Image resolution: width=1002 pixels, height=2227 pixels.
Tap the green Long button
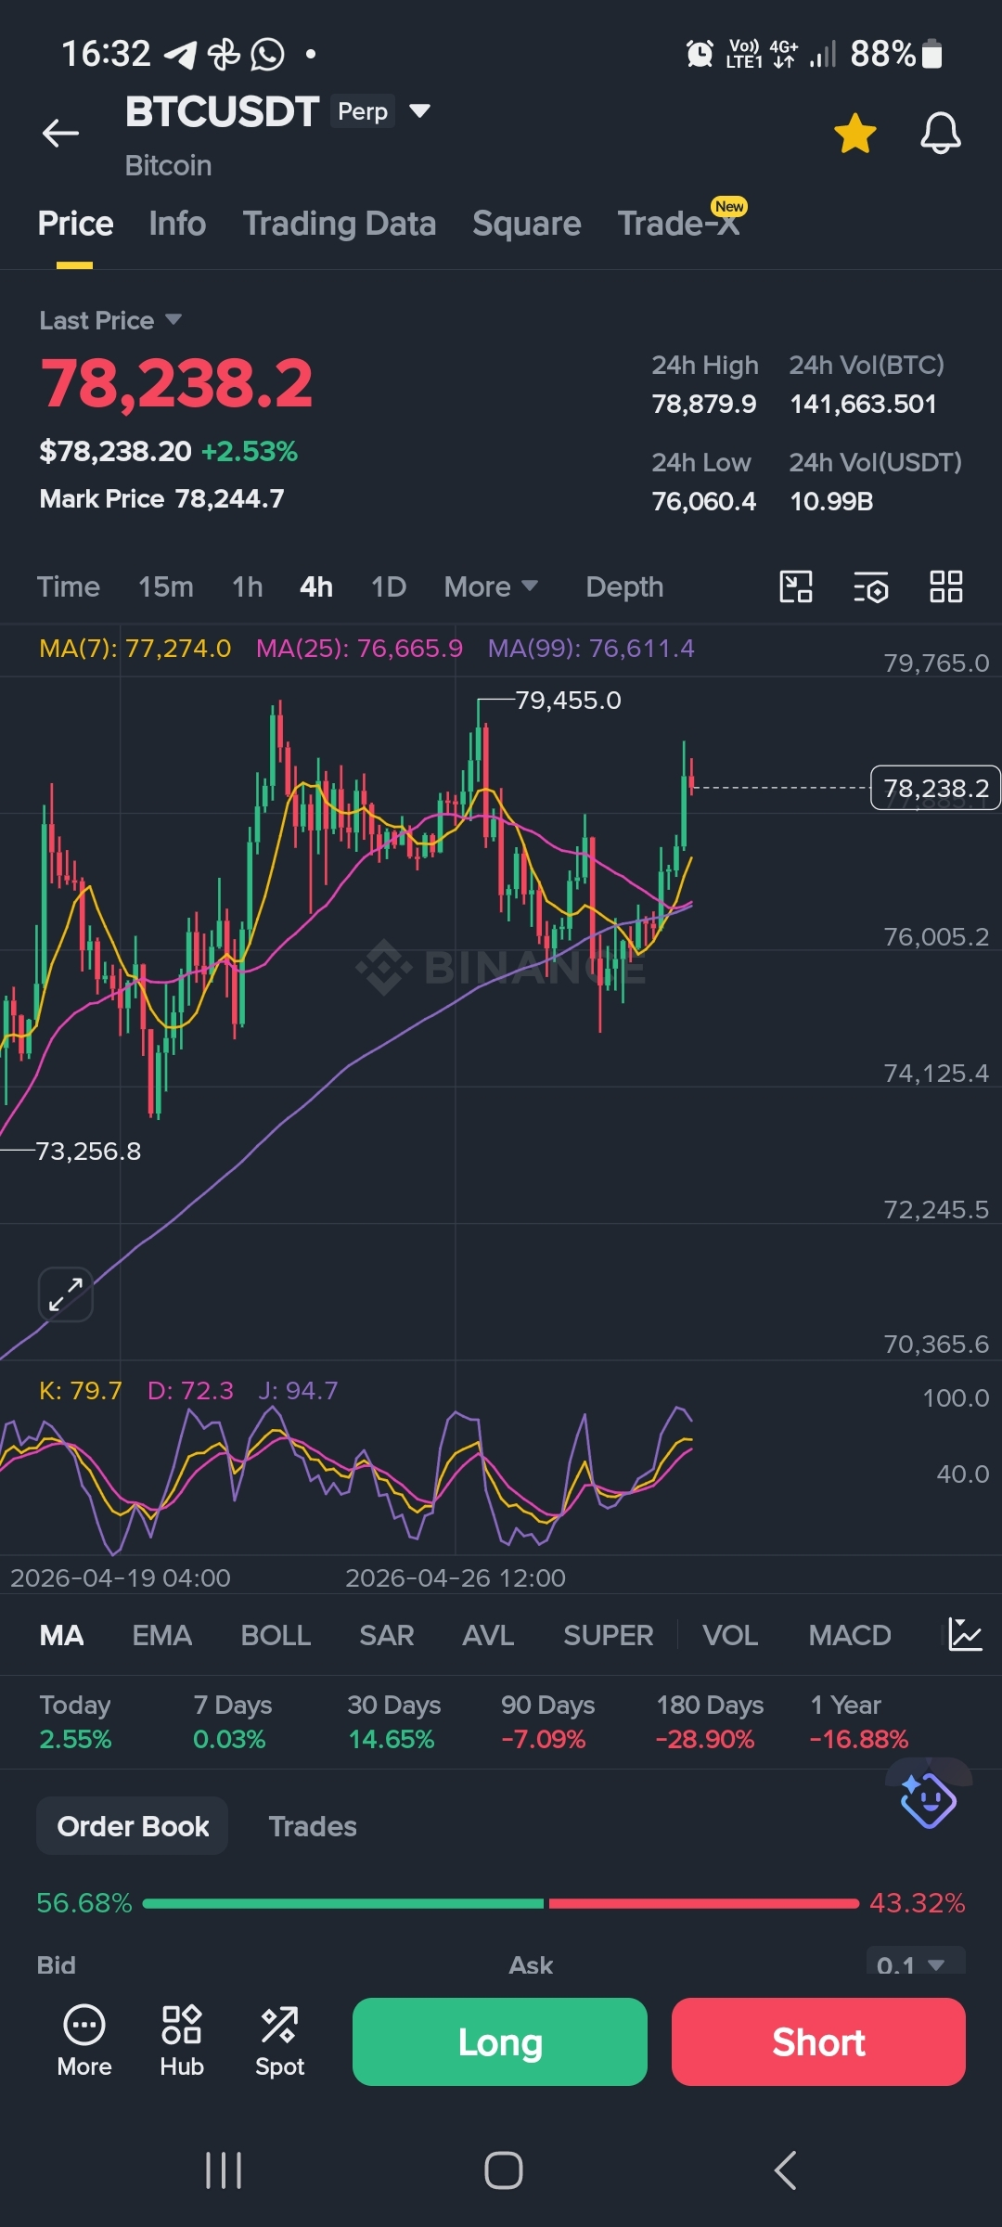(x=500, y=2041)
